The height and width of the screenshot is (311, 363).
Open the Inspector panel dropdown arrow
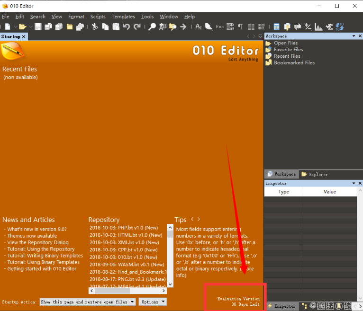pyautogui.click(x=354, y=183)
